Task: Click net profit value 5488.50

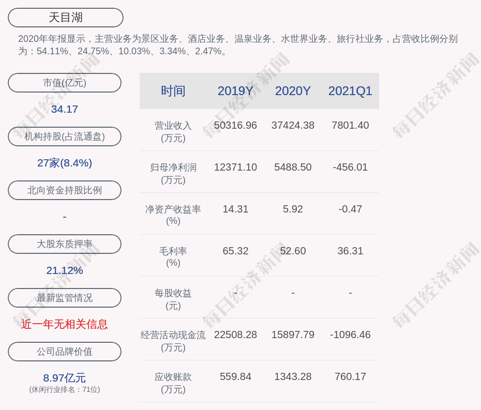Action: click(293, 167)
